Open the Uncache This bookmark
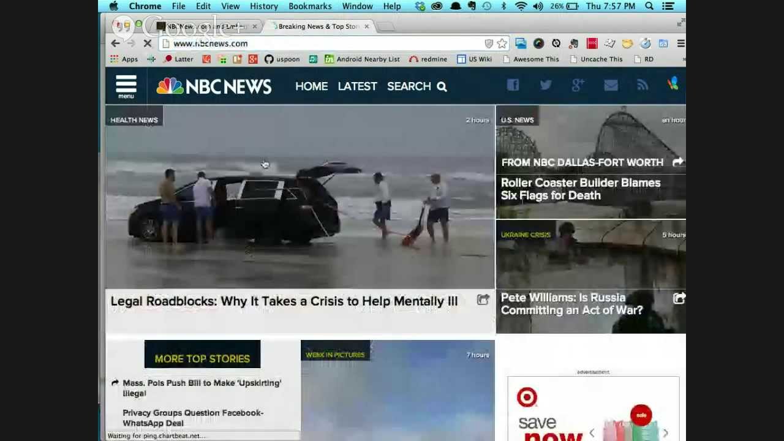This screenshot has height=441, width=784. [x=595, y=59]
